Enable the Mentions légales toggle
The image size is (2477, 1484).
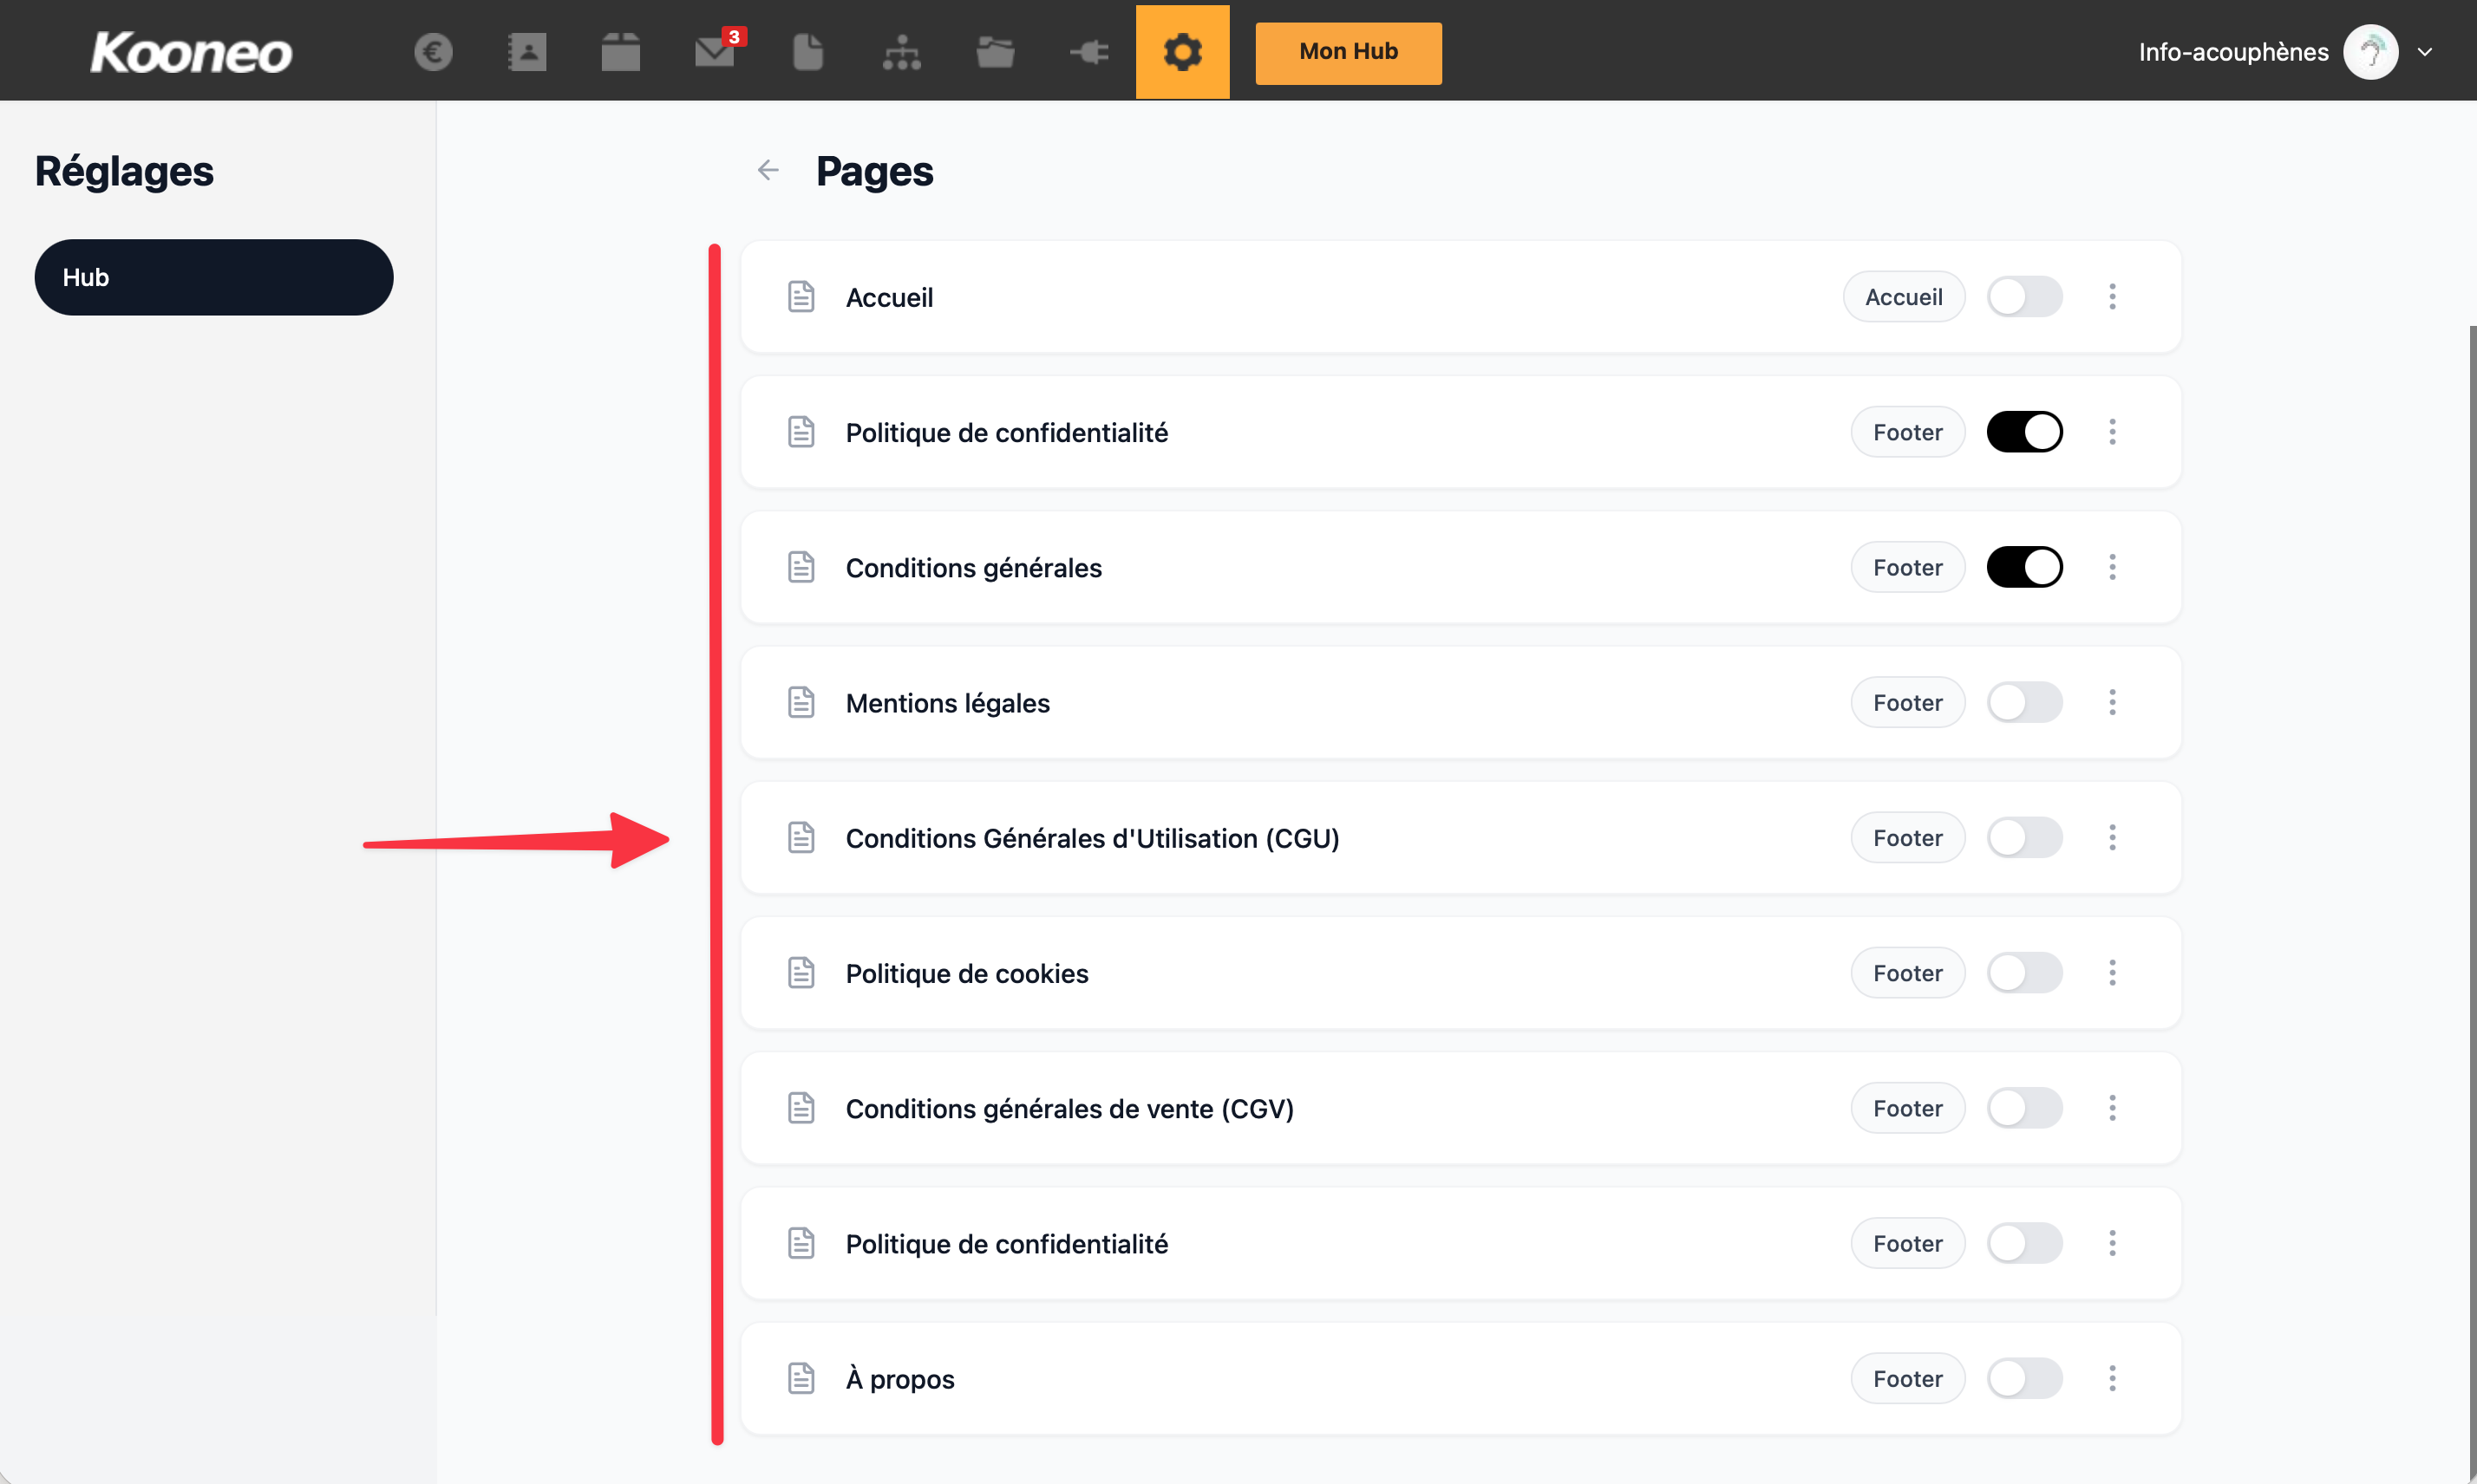point(2023,703)
